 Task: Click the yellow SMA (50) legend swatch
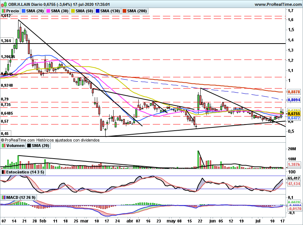click(x=73, y=11)
